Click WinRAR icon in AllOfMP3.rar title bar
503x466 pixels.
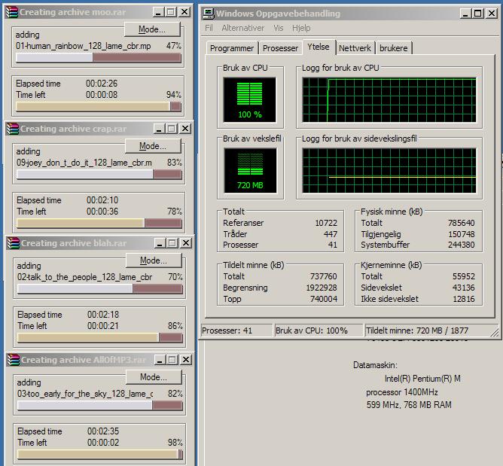coord(13,360)
